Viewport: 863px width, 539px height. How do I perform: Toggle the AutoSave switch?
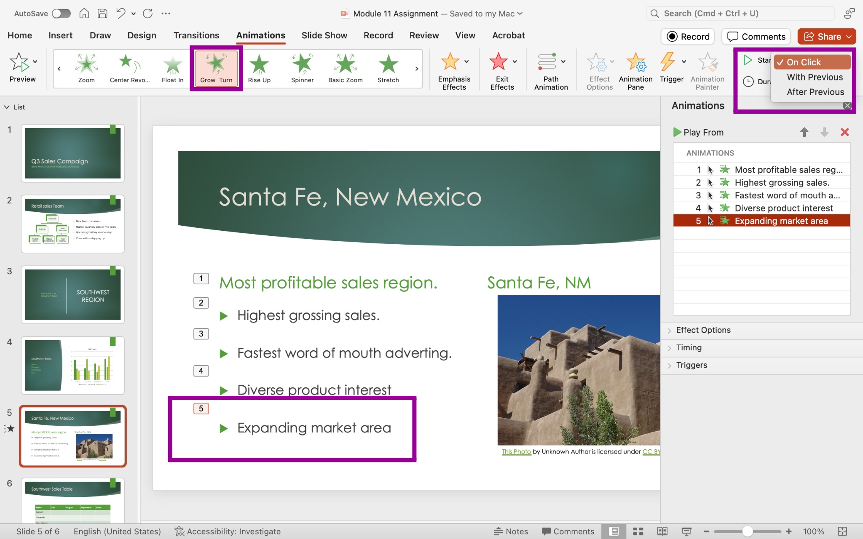point(61,13)
